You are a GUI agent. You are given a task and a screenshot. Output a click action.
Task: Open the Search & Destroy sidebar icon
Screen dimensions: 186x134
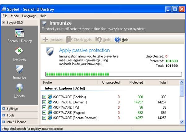(20, 33)
